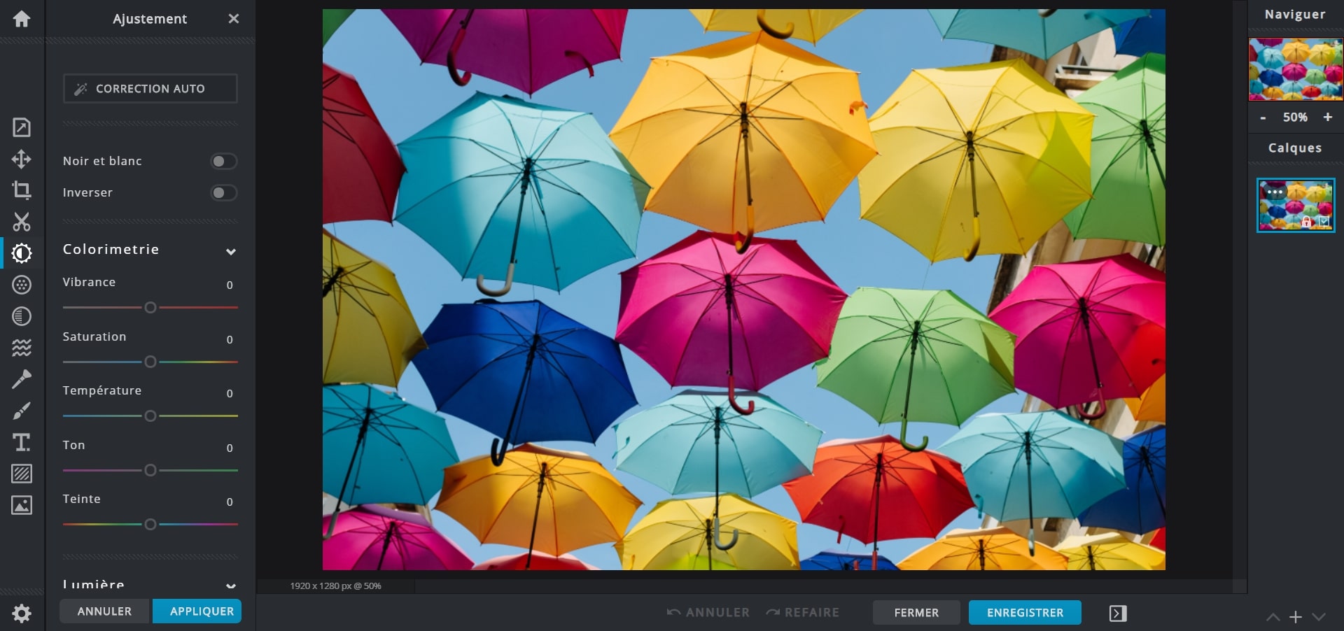The image size is (1344, 631).
Task: Select the Brush drawing tool
Action: click(22, 411)
